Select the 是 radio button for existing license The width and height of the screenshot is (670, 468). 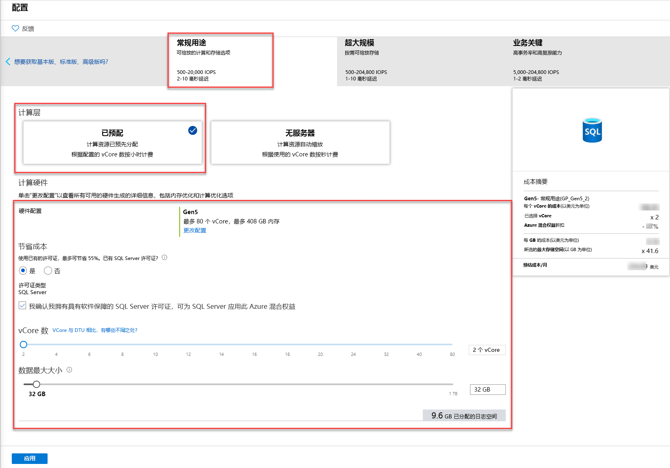[23, 271]
